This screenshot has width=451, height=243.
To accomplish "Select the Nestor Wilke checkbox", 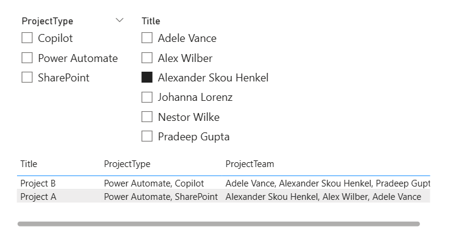I will pyautogui.click(x=147, y=117).
